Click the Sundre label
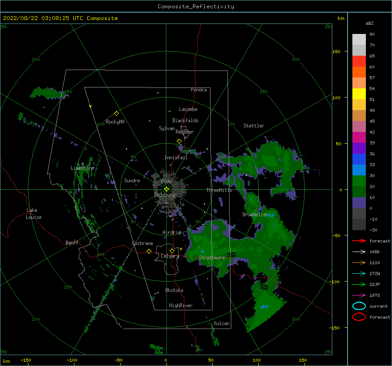This screenshot has height=366, width=392. [132, 180]
